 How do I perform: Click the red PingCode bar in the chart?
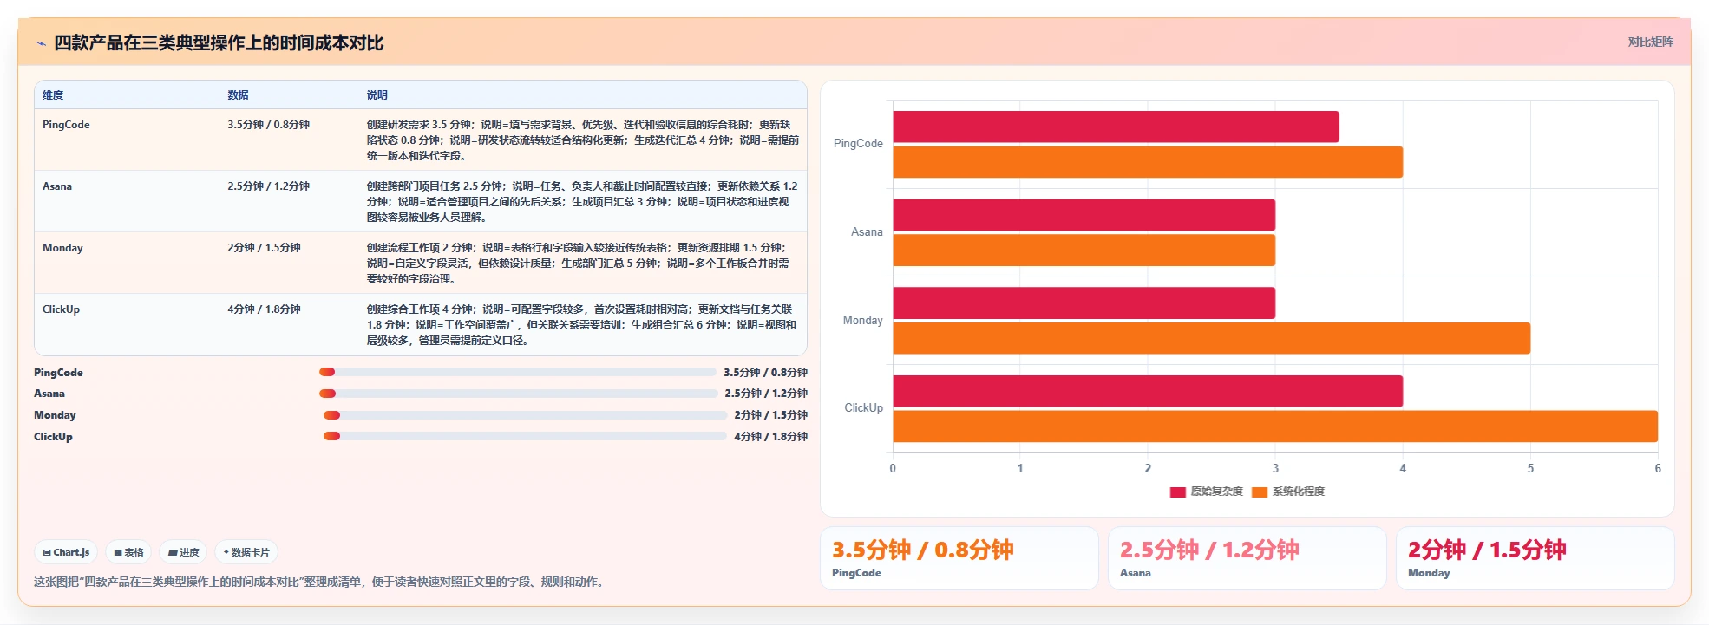[1116, 127]
